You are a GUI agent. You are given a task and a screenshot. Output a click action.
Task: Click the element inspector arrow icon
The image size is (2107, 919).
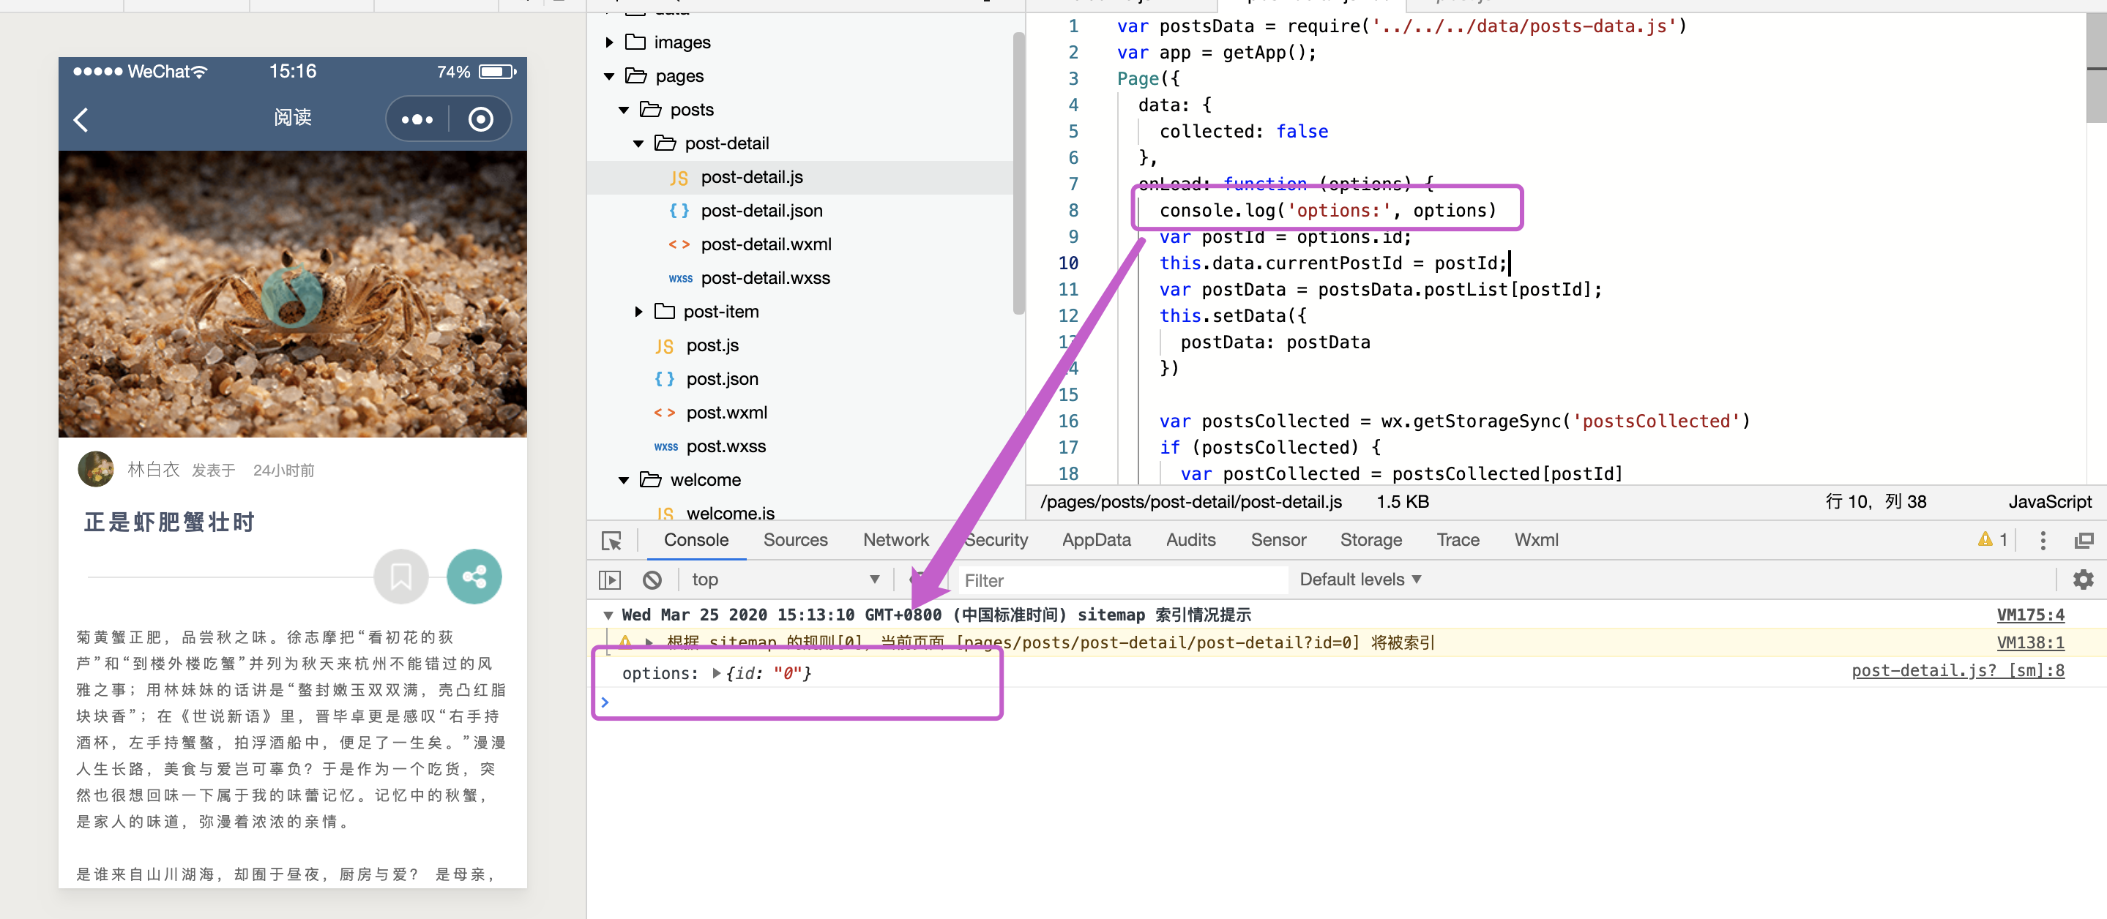(611, 541)
